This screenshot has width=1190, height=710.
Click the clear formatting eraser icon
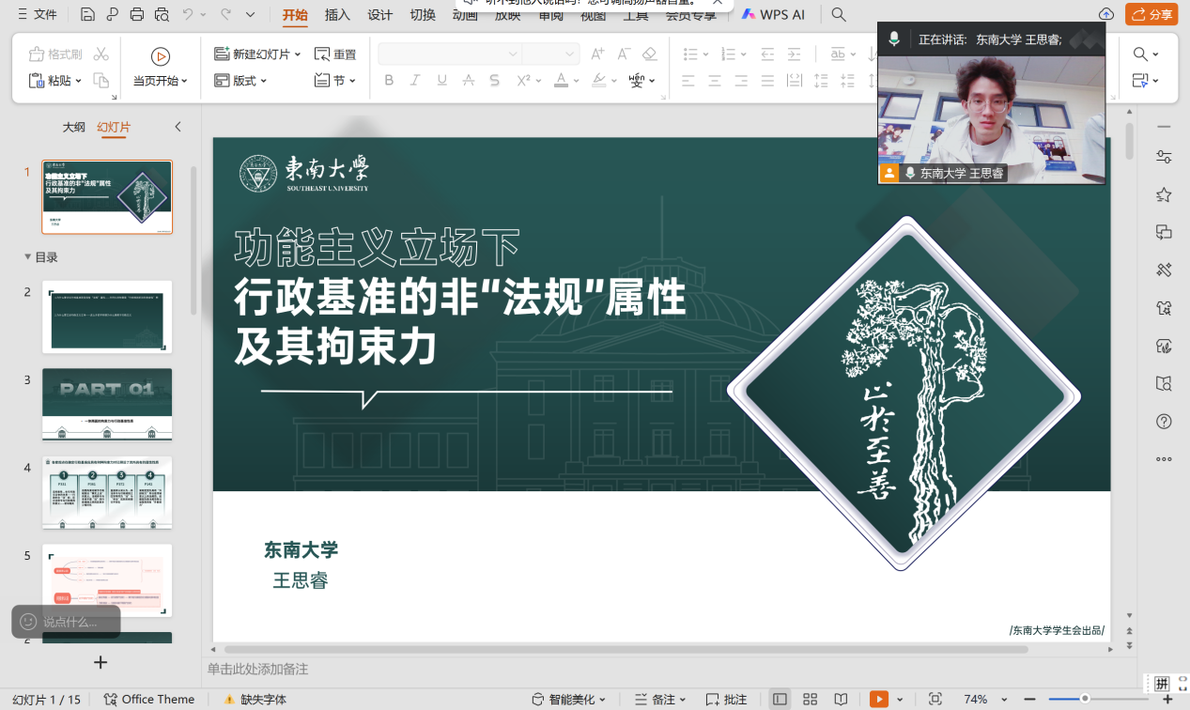click(649, 54)
